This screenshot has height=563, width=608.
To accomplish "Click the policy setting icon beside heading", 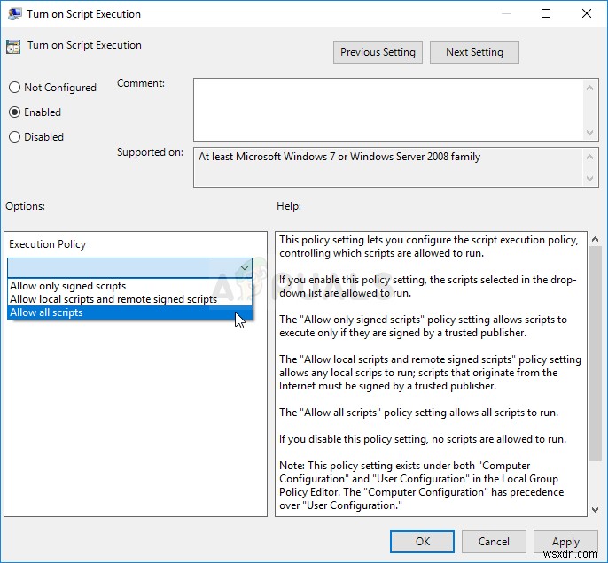I will pos(13,46).
